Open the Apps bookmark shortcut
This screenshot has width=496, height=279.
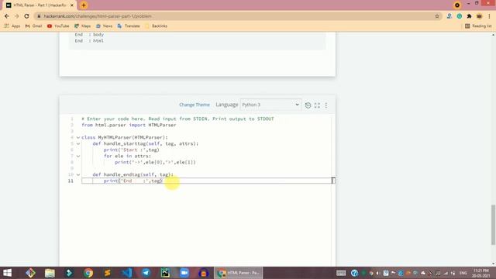12,26
